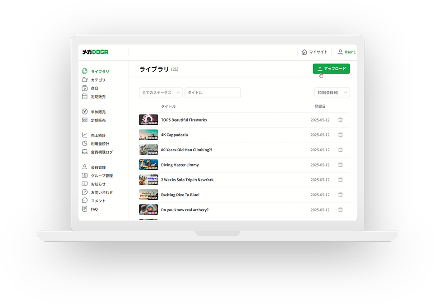Open the library menu item in sidebar

point(100,72)
